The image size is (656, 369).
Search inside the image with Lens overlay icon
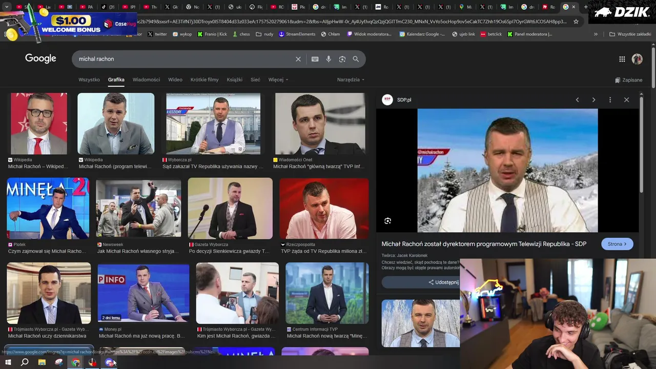point(387,221)
